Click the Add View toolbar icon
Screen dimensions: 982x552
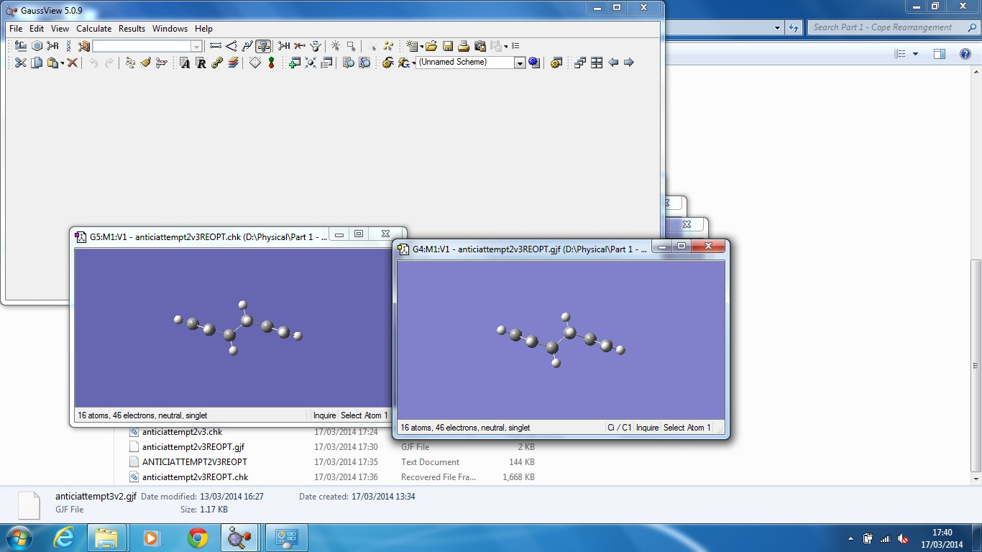tap(295, 63)
